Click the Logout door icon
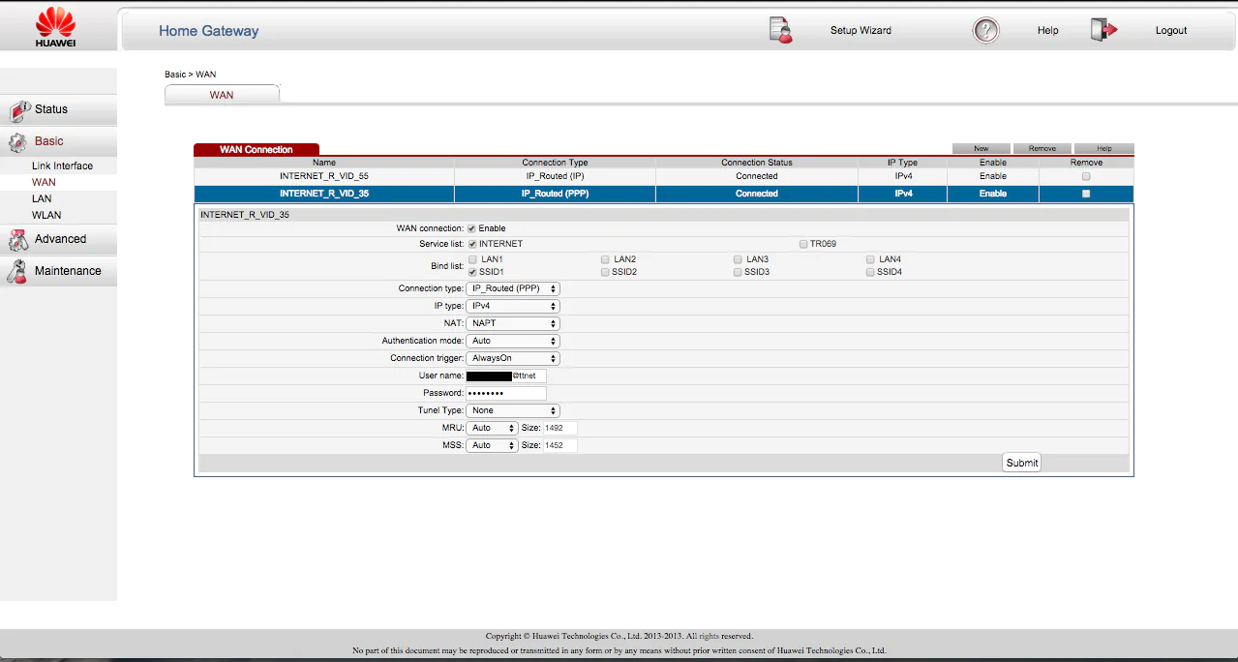Image resolution: width=1238 pixels, height=662 pixels. pos(1103,30)
